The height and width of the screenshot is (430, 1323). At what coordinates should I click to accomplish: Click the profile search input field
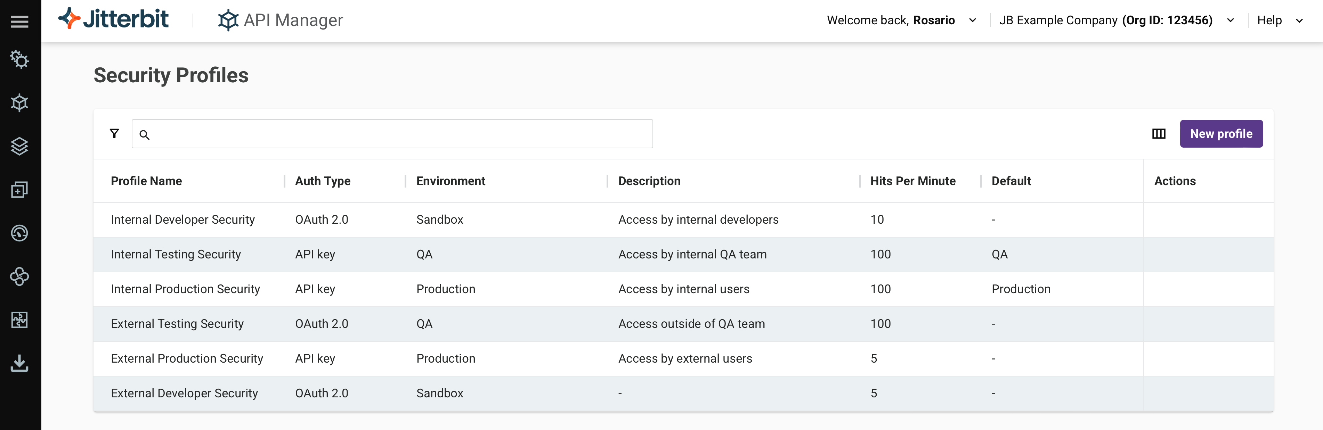click(392, 134)
